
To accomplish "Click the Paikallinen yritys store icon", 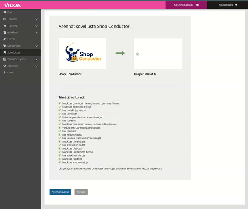I will (5, 59).
